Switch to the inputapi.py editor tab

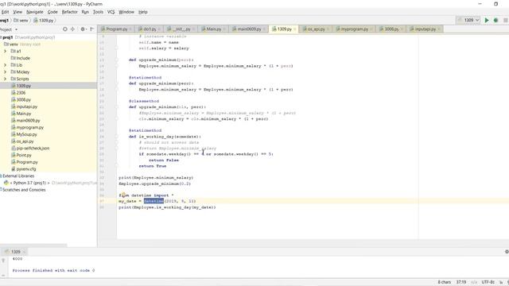[425, 29]
